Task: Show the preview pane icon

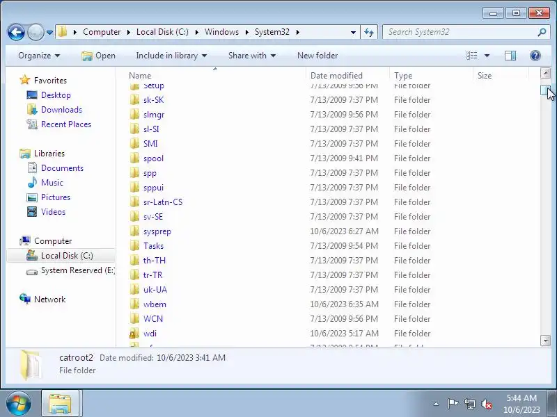Action: [510, 56]
